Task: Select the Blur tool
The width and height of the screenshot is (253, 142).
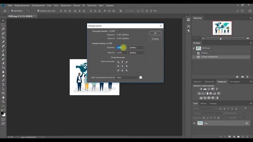Action: tap(3, 72)
